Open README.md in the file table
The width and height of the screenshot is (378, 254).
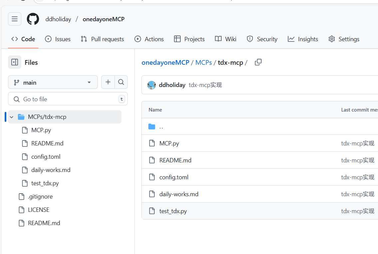[175, 160]
